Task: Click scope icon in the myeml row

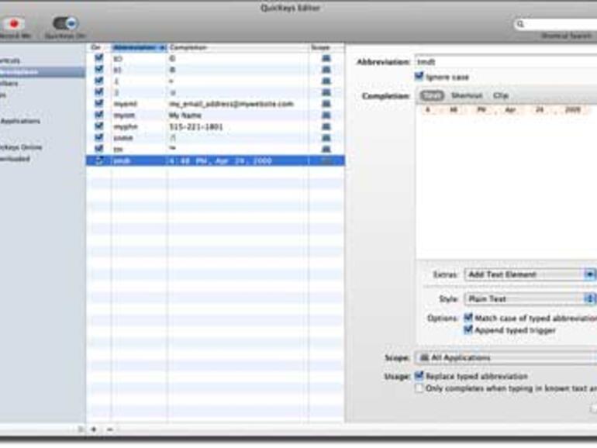Action: (326, 104)
